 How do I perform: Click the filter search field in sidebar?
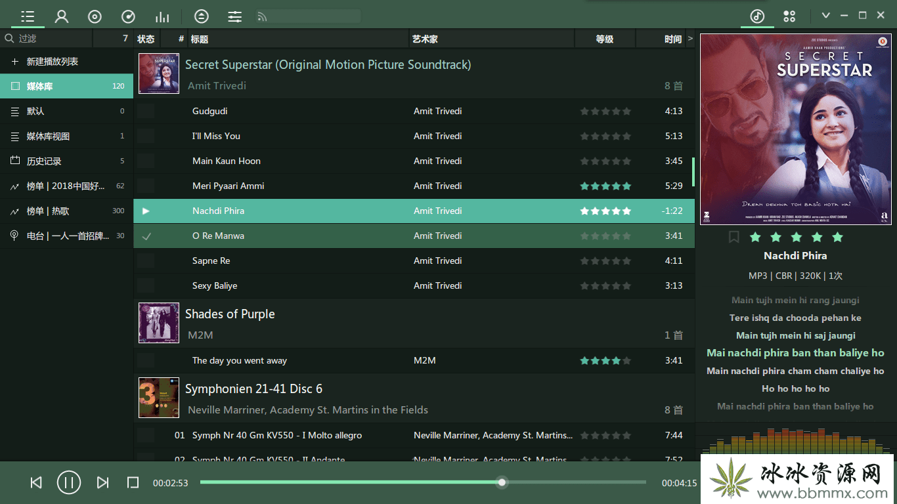[47, 39]
